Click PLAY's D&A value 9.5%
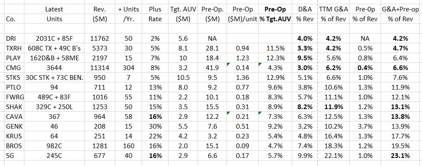Image resolution: width=422 pixels, height=166 pixels. [305, 58]
